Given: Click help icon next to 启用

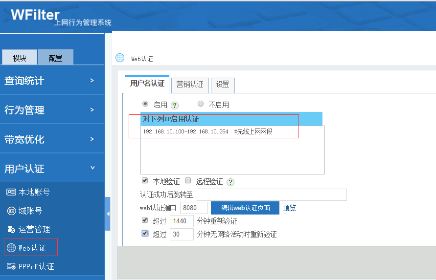Looking at the screenshot, I should tap(175, 105).
